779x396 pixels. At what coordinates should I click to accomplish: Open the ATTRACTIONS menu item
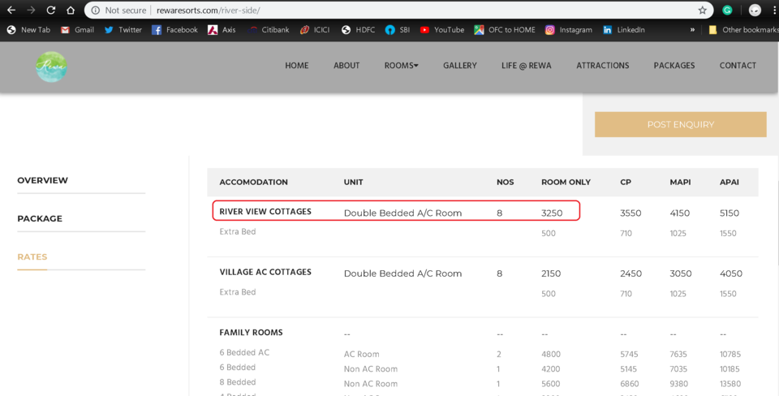(602, 66)
